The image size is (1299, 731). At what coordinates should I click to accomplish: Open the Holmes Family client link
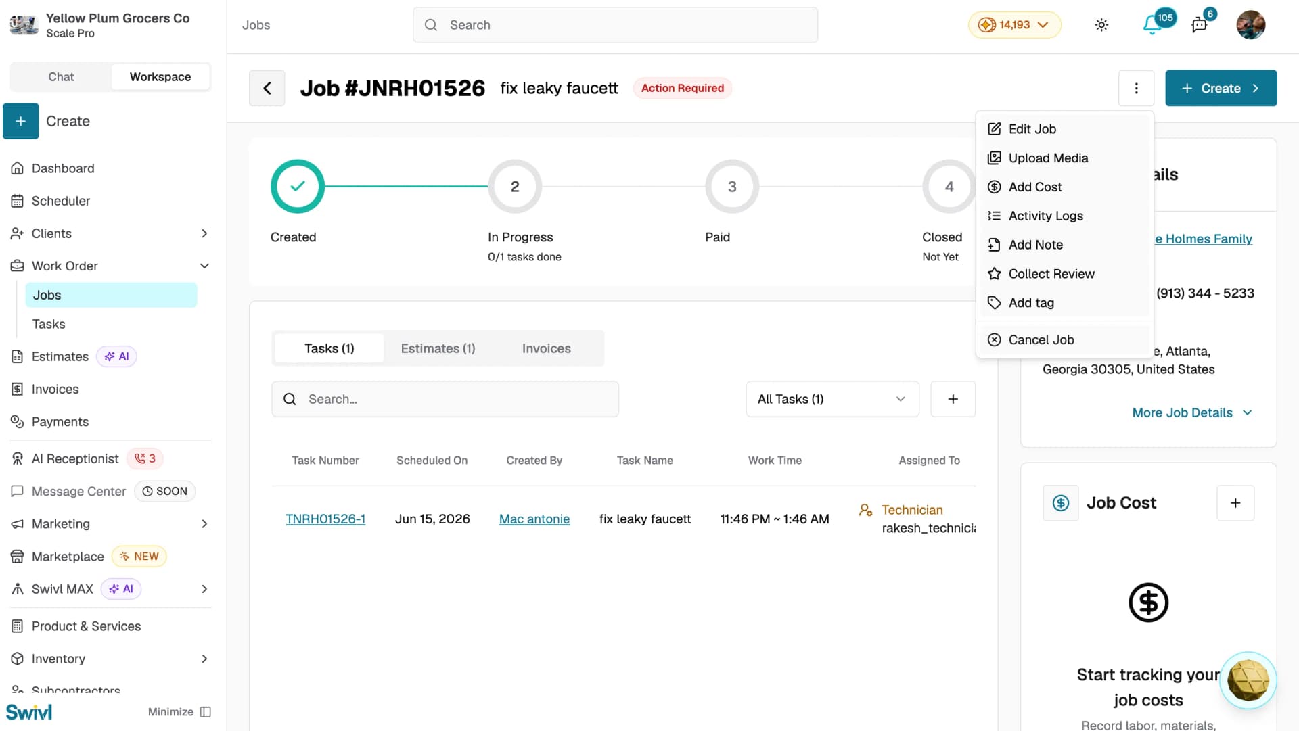[1203, 239]
